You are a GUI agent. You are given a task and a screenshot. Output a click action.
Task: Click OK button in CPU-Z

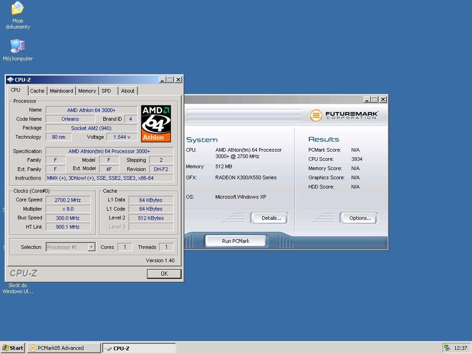(164, 274)
